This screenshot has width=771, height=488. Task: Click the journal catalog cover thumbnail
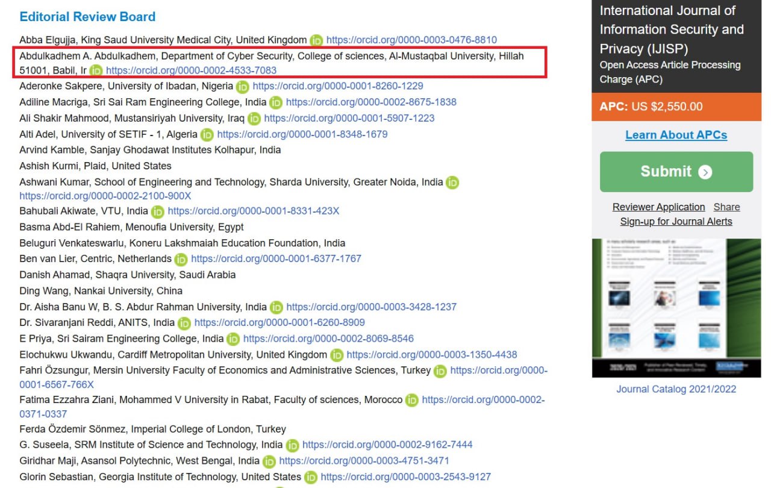[x=676, y=308]
